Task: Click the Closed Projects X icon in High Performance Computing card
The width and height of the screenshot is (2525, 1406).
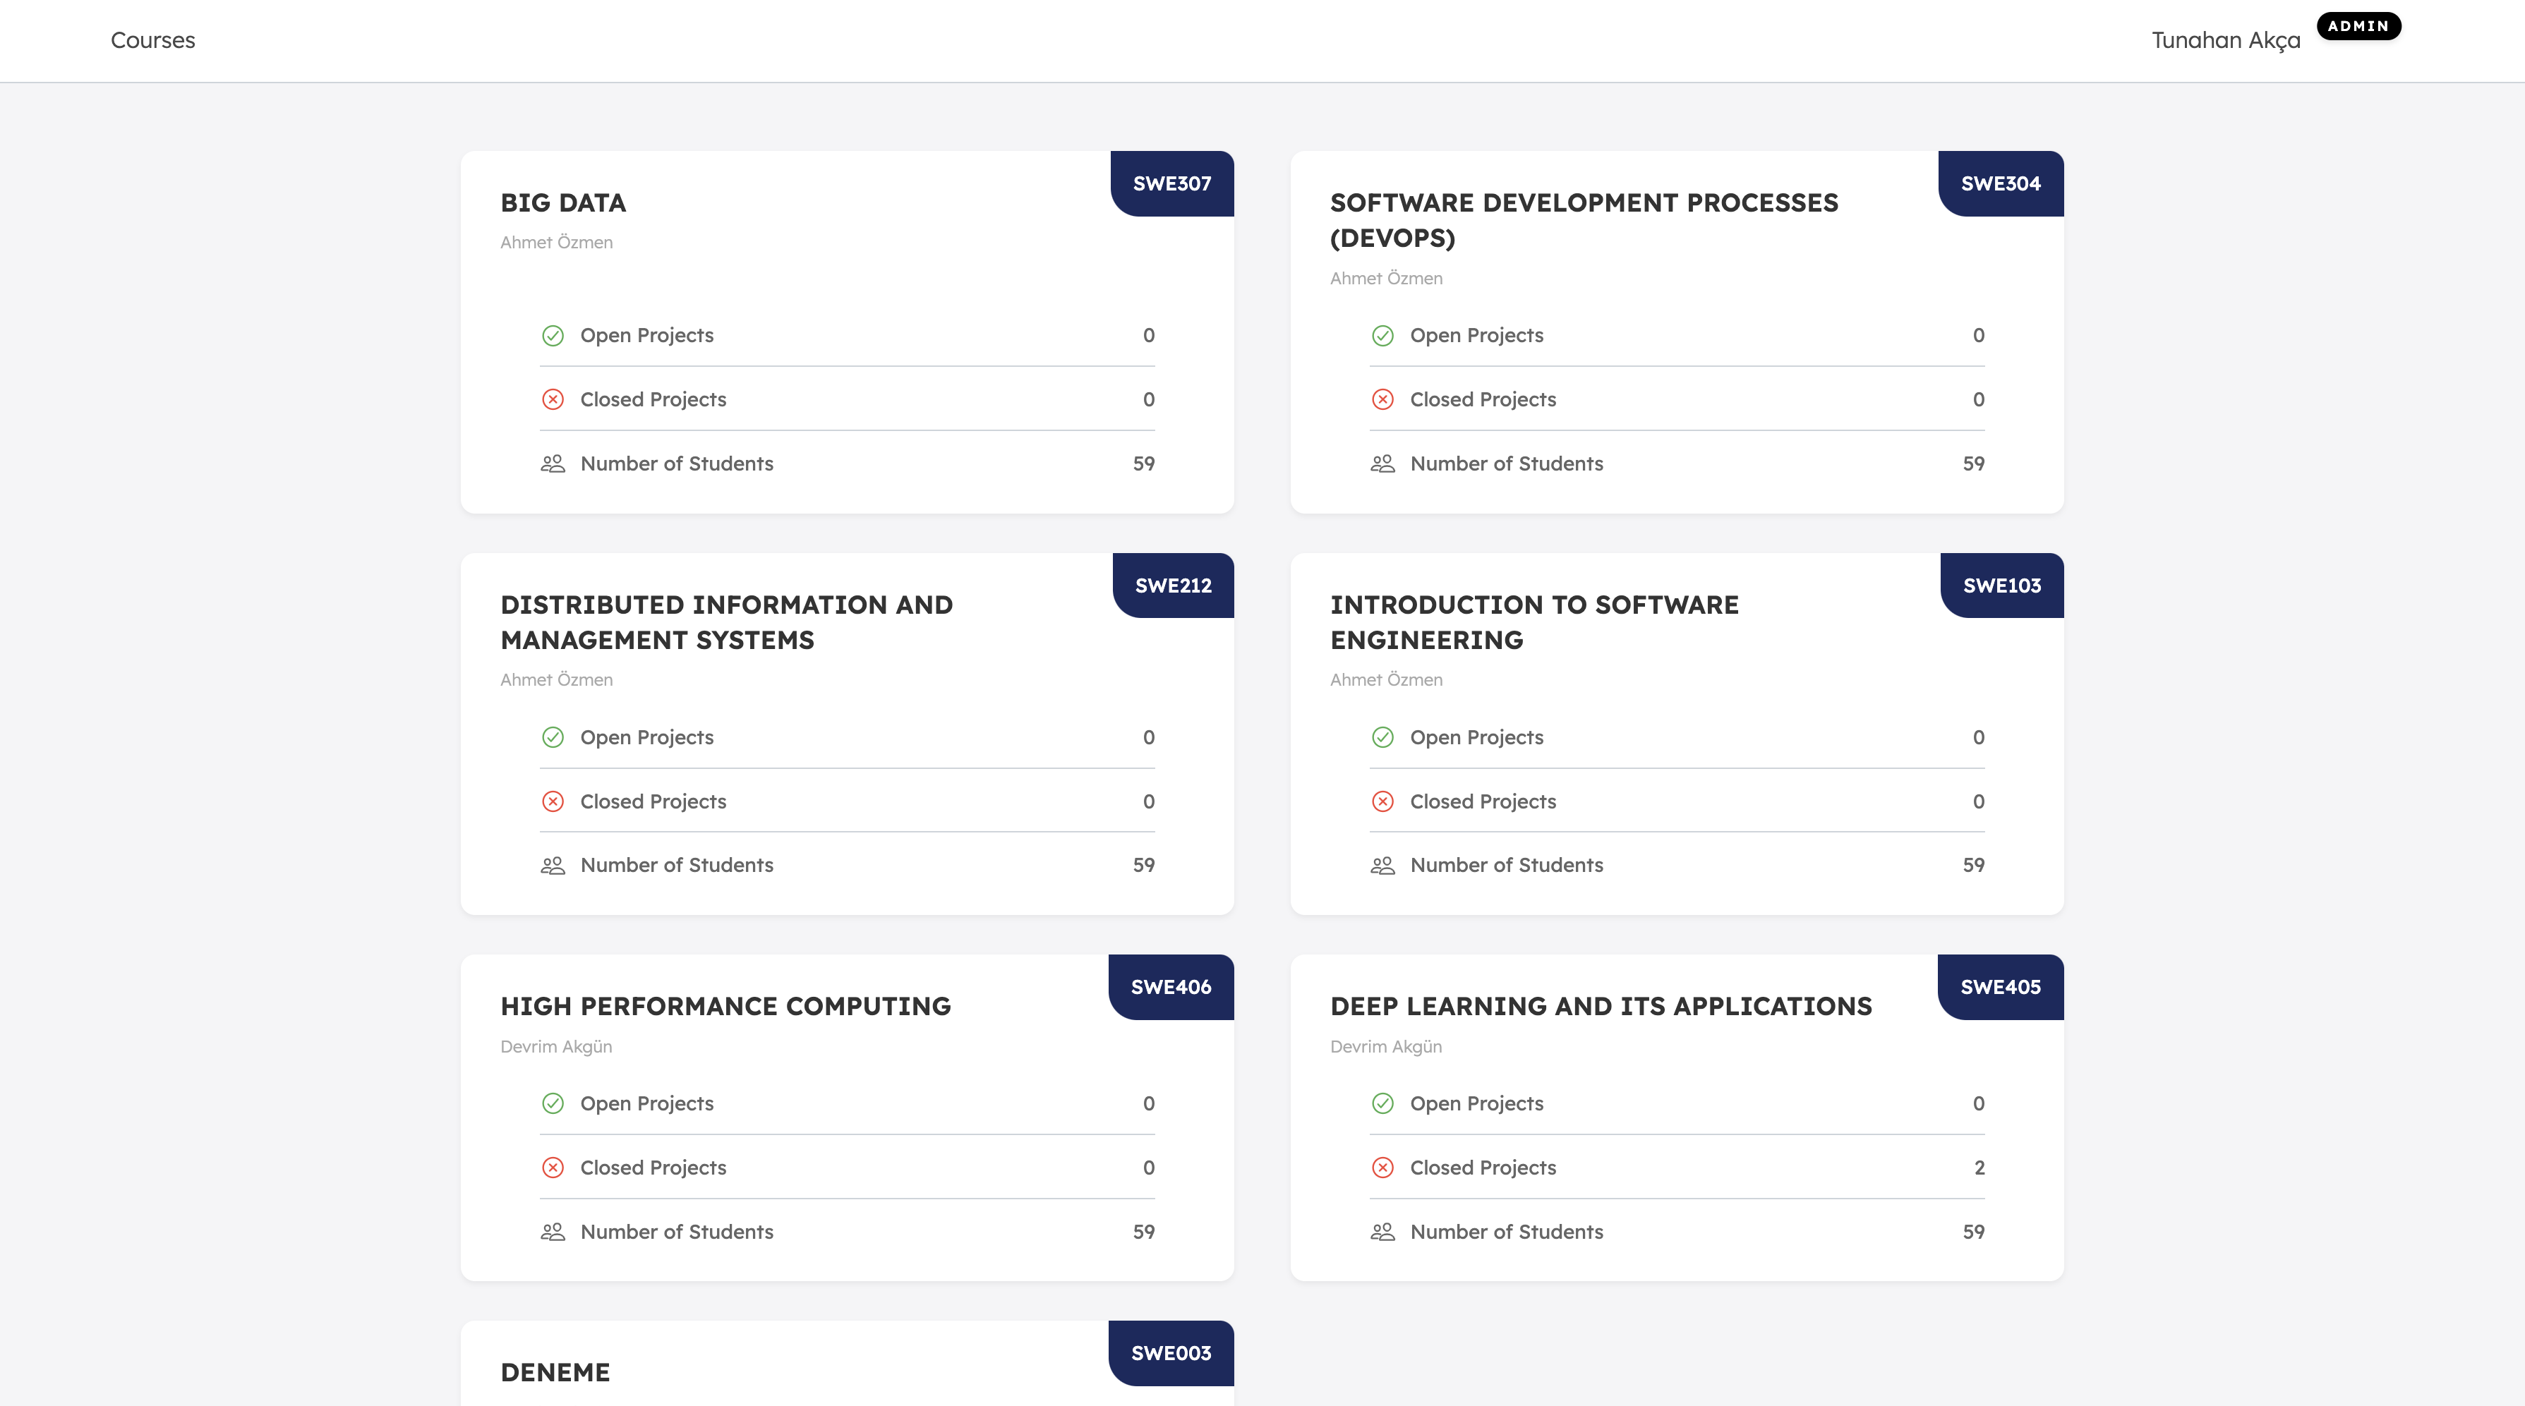Action: click(553, 1168)
